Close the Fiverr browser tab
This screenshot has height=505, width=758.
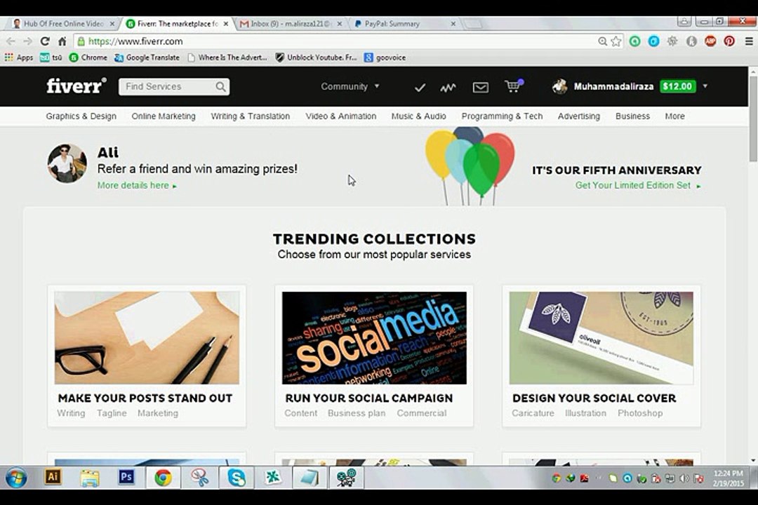(x=225, y=24)
